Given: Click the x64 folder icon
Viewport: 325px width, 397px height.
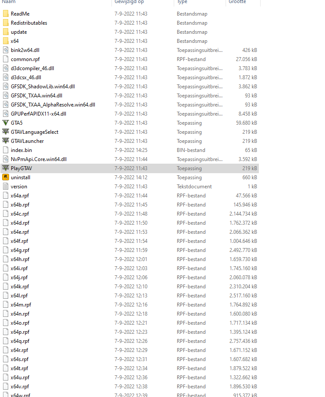Looking at the screenshot, I should (x=6, y=41).
